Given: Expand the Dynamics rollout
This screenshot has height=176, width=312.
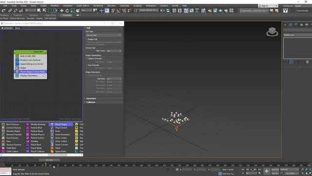Looking at the screenshot, I should [x=103, y=99].
